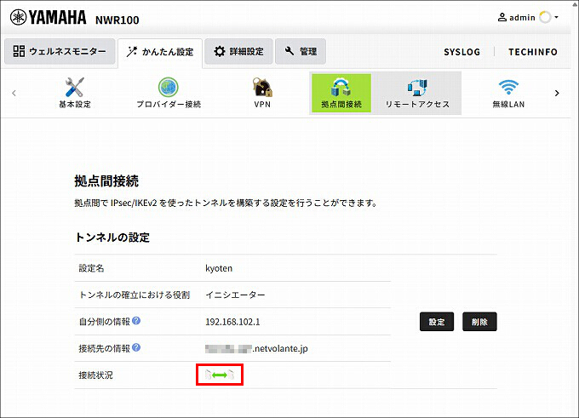
Task: Open the TECHINFO link
Action: point(533,52)
